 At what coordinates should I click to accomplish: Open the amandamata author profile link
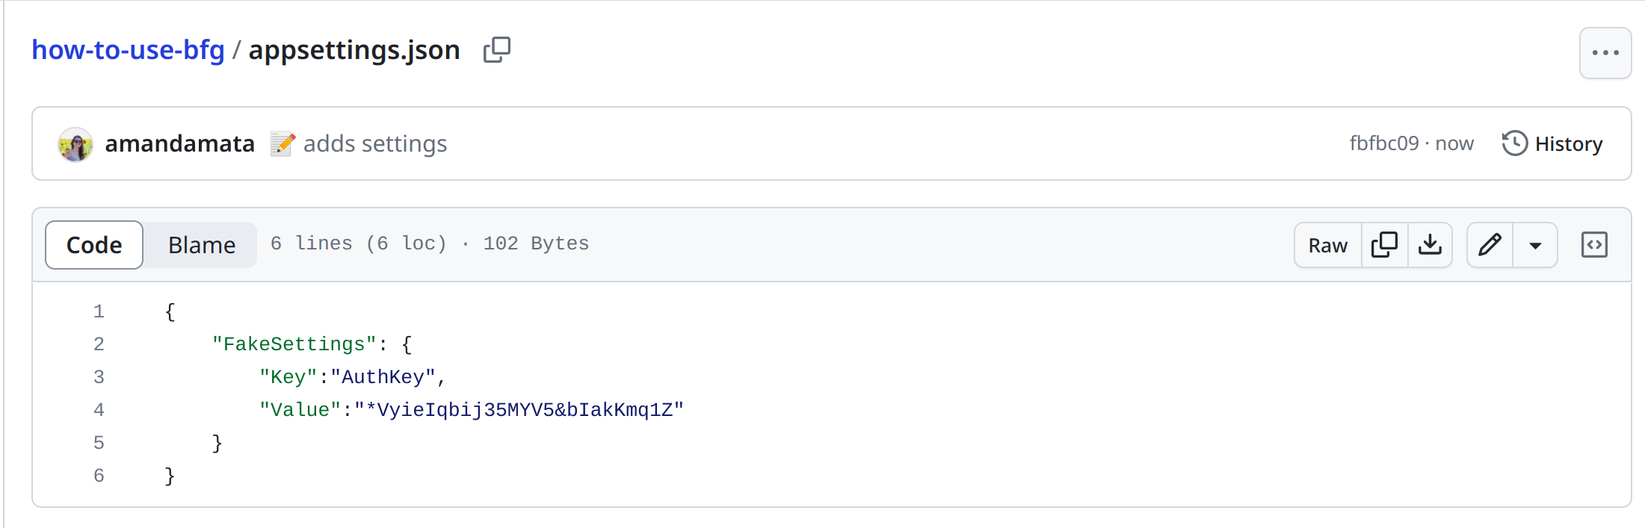(179, 143)
